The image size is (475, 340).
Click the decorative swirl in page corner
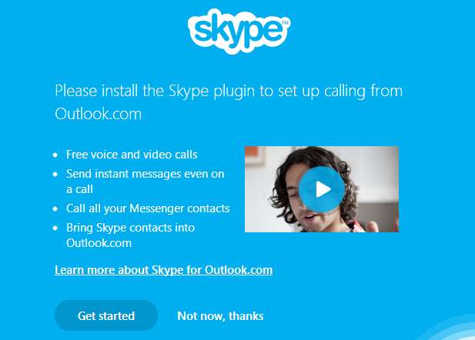click(451, 328)
